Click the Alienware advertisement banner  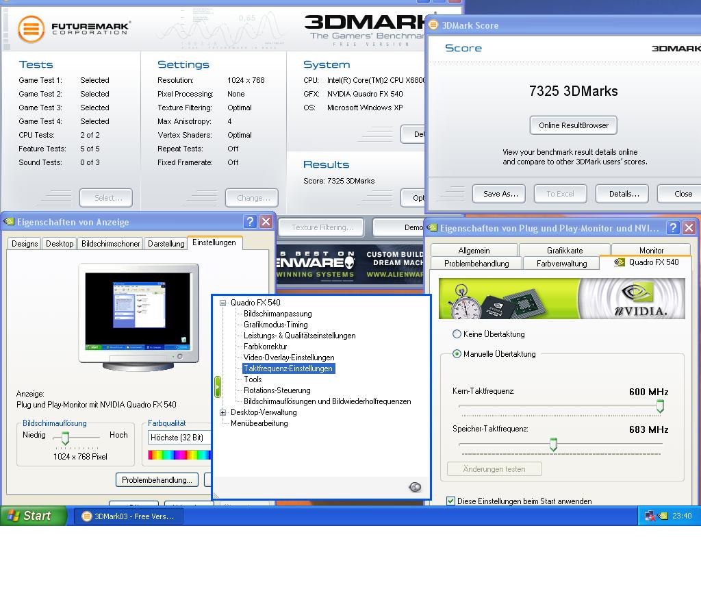coord(350,264)
